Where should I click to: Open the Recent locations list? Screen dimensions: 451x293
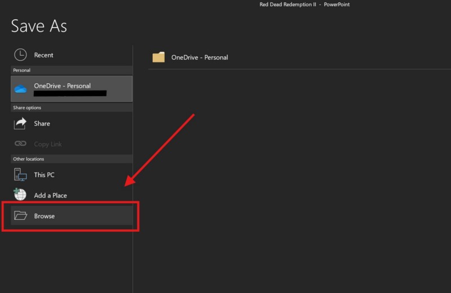43,55
